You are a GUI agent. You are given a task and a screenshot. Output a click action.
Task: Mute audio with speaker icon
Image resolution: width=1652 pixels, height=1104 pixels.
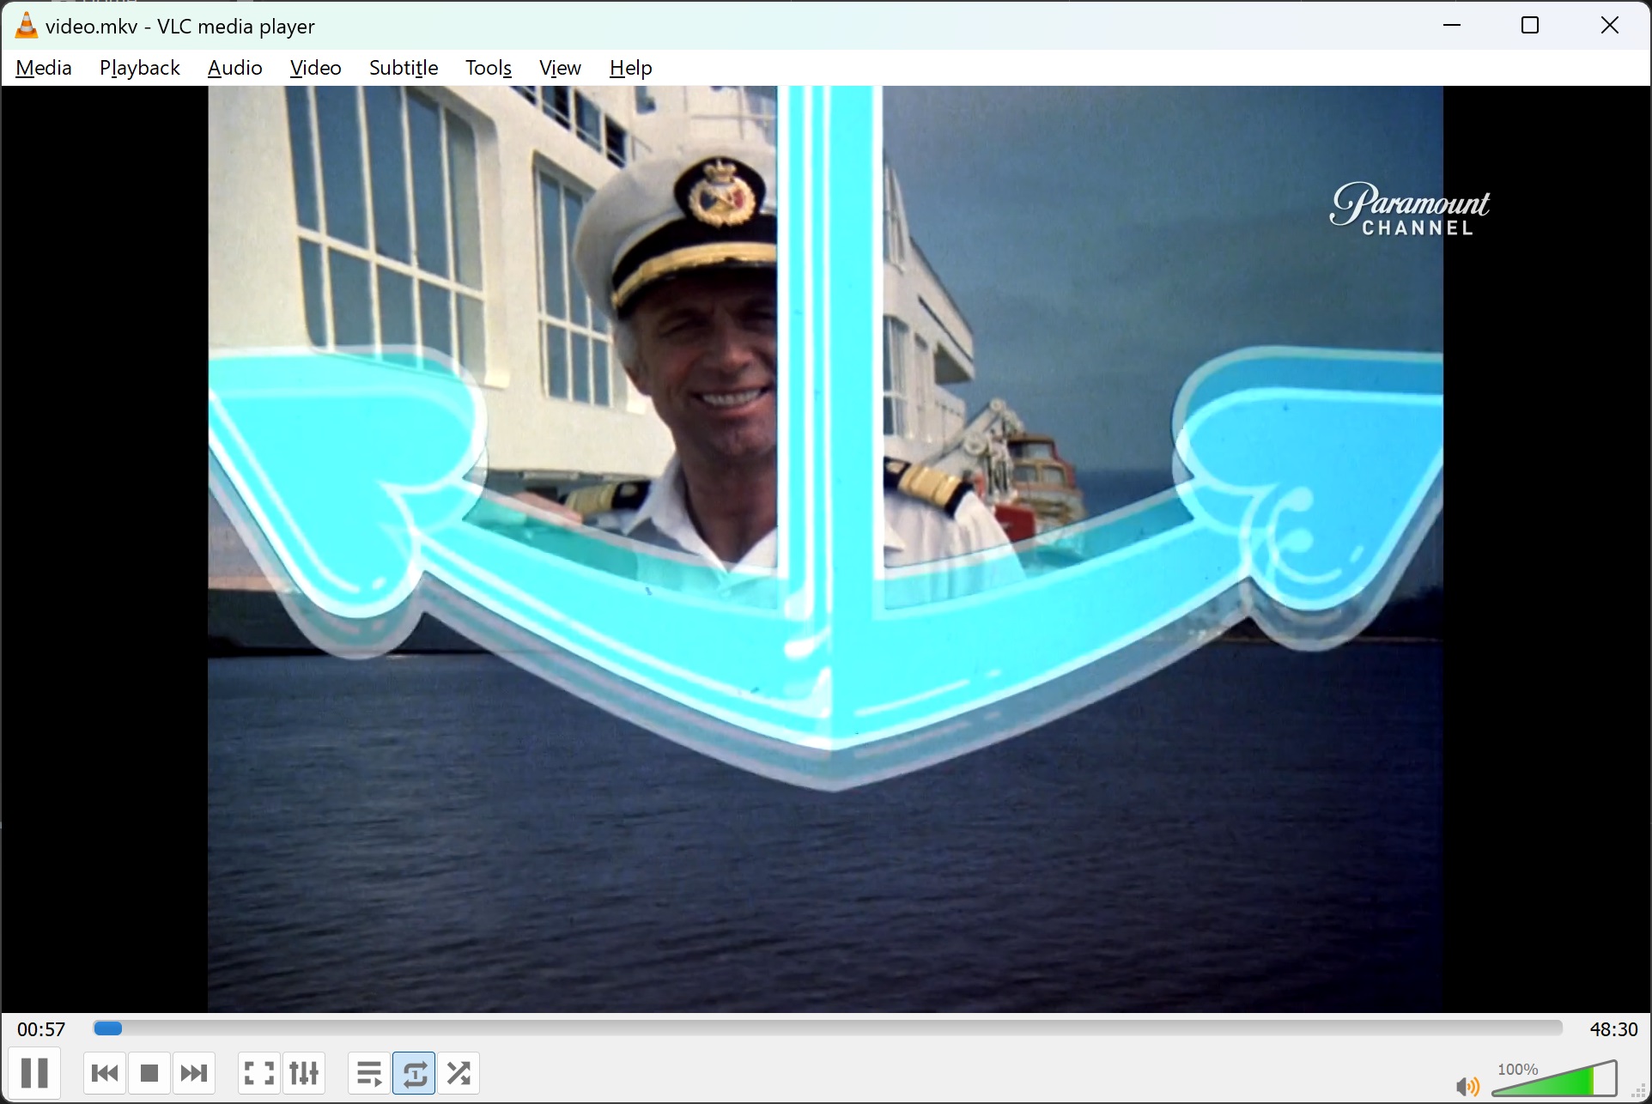coord(1467,1087)
